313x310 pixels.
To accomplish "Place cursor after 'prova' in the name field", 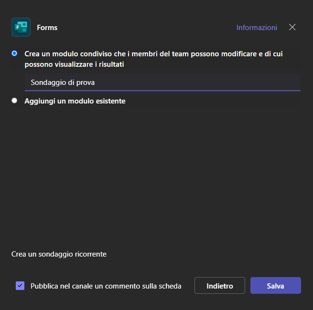I will pyautogui.click(x=95, y=83).
